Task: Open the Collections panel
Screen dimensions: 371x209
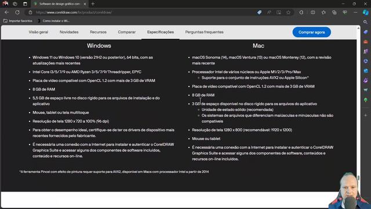Action: point(334,12)
